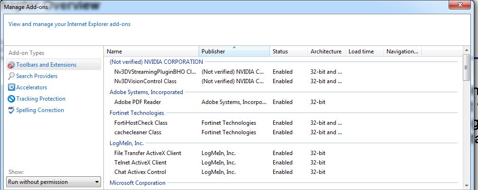The height and width of the screenshot is (190, 478).
Task: Select Accelerators add-on type
Action: 31,87
